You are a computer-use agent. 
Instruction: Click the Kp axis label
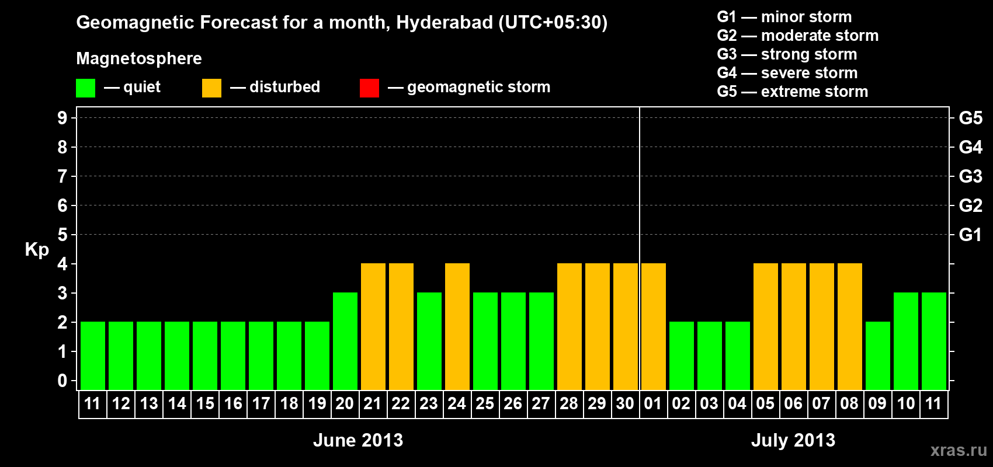pyautogui.click(x=37, y=250)
